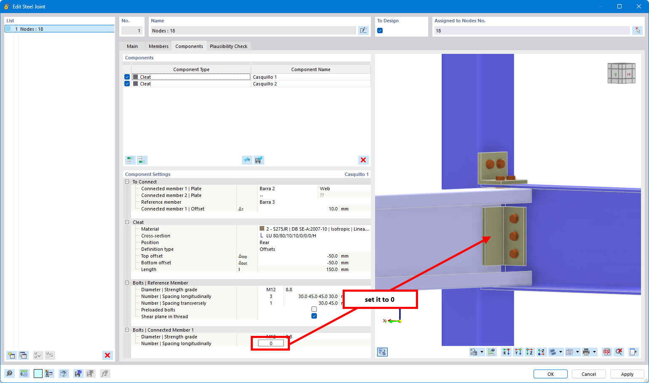649x383 pixels.
Task: Click the new steel joint icon in List
Action: pyautogui.click(x=11, y=355)
